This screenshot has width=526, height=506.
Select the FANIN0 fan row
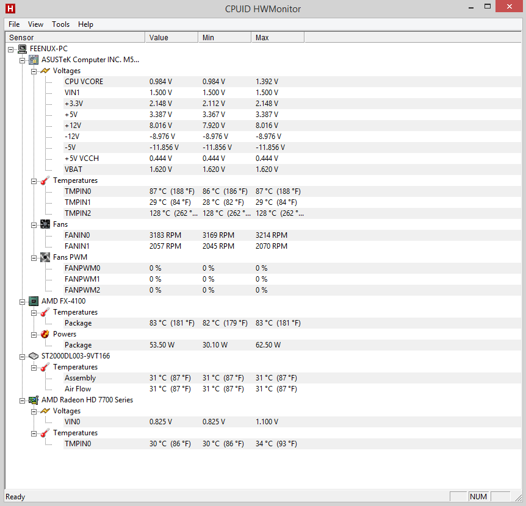(292, 235)
